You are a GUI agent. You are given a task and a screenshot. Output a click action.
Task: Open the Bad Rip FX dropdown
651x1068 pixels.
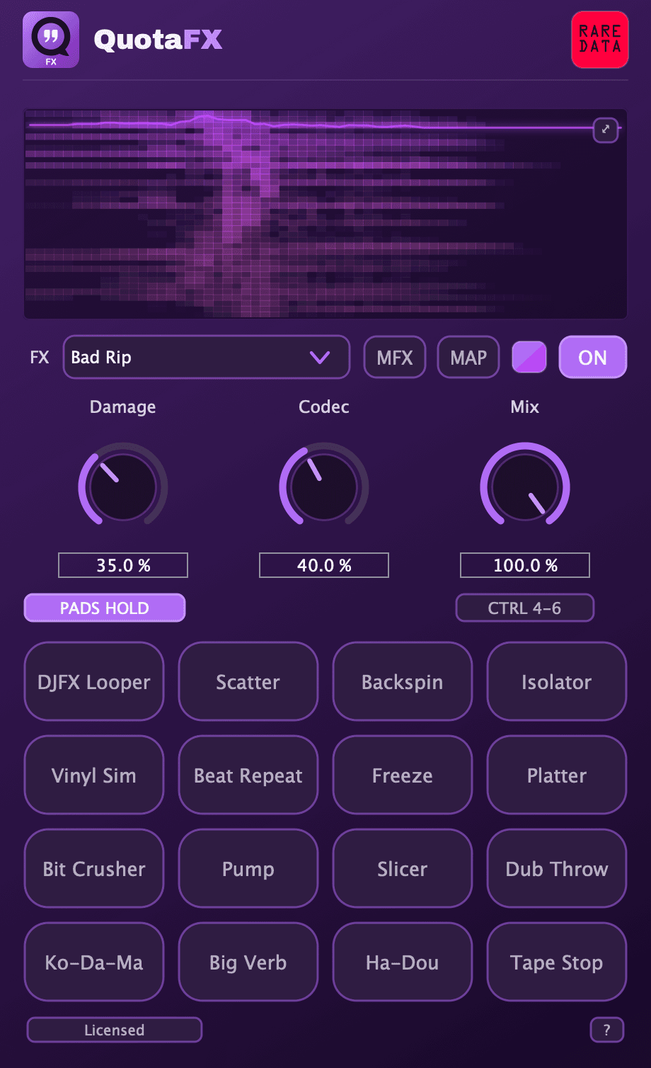click(207, 357)
